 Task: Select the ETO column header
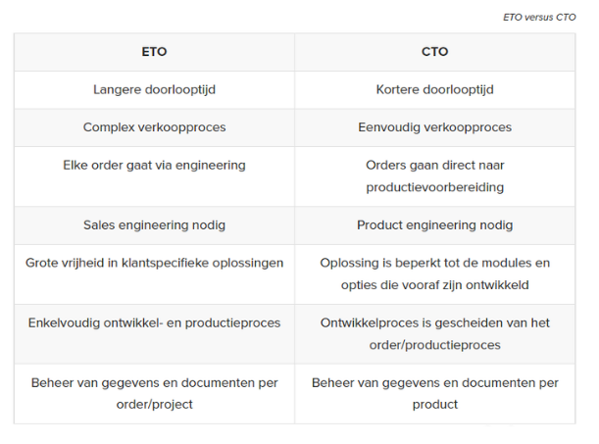(154, 51)
